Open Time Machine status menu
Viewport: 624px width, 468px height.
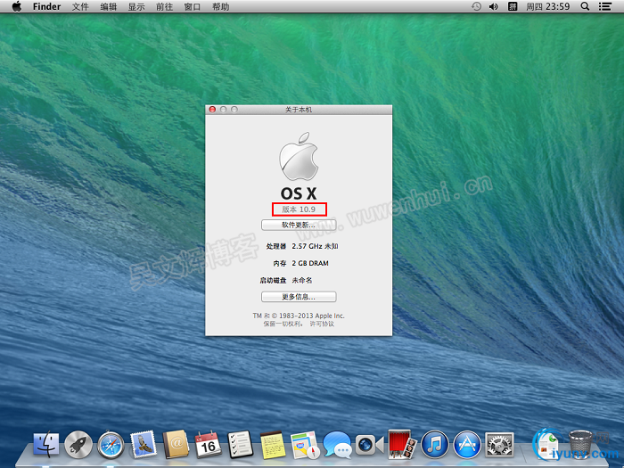pos(476,6)
